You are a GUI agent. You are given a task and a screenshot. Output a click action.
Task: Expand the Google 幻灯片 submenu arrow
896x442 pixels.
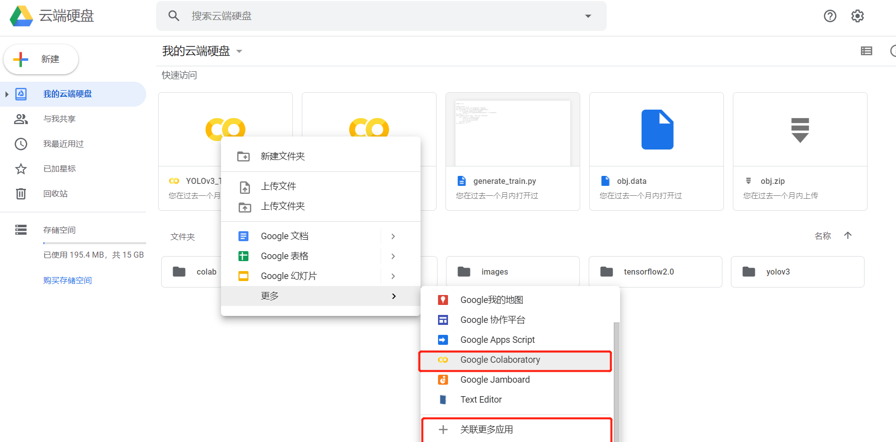click(393, 276)
